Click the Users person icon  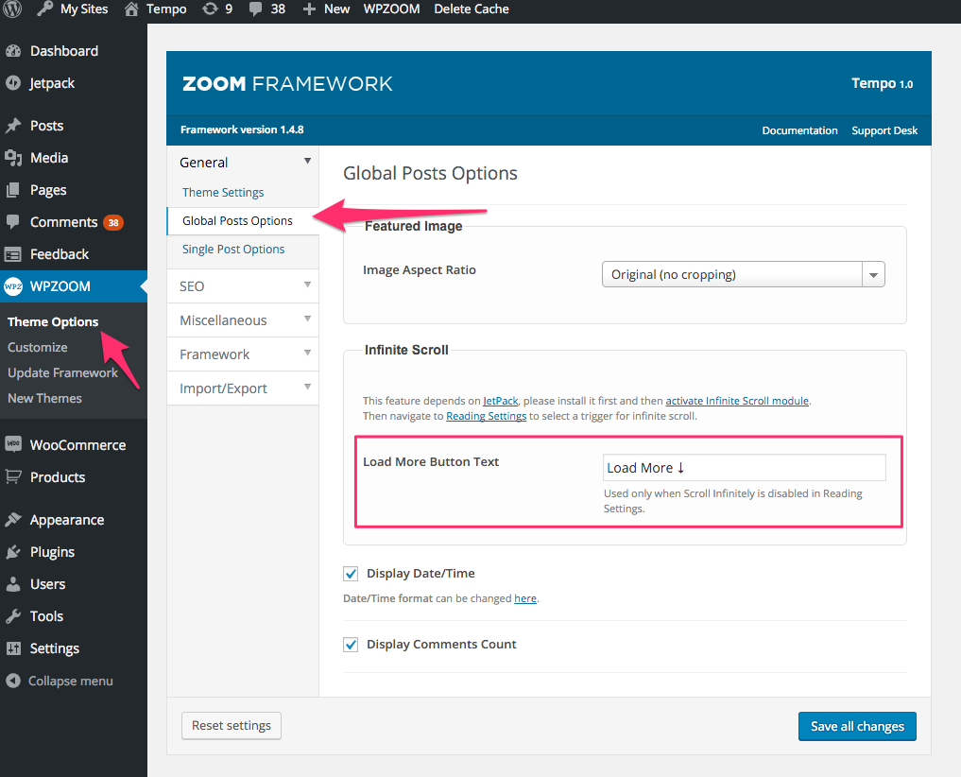(x=13, y=584)
